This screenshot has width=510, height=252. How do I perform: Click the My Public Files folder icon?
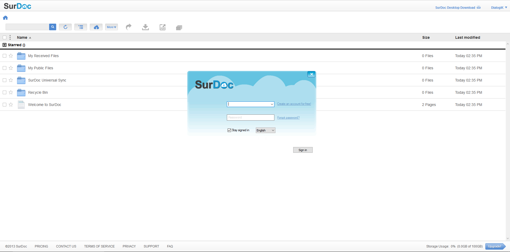(21, 68)
